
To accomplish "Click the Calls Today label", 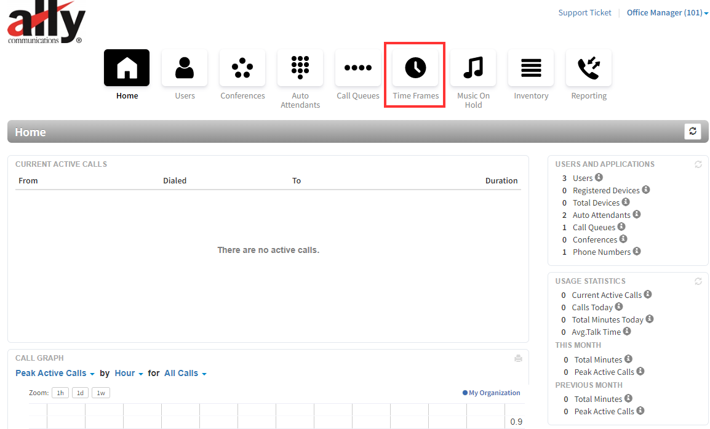I will (592, 307).
